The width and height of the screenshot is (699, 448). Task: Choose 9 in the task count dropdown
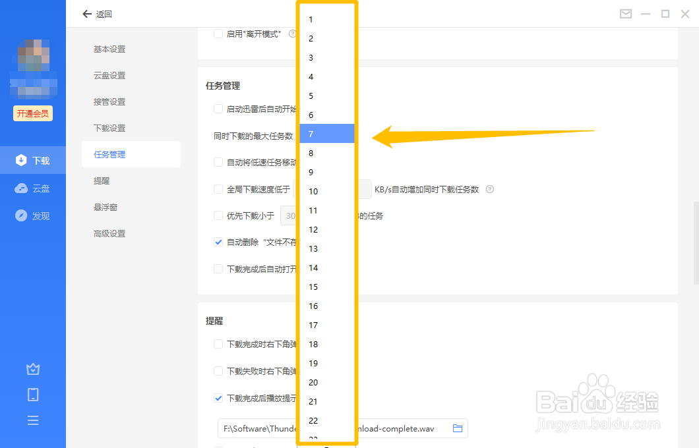327,173
